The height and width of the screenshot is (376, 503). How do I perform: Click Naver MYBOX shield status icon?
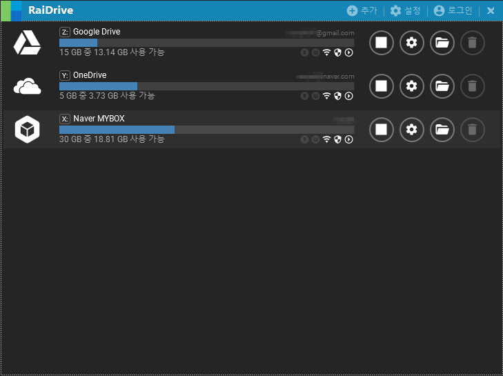coord(337,139)
